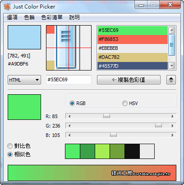Click the light blue current pixel color preview
The width and height of the screenshot is (184, 185).
click(24, 37)
